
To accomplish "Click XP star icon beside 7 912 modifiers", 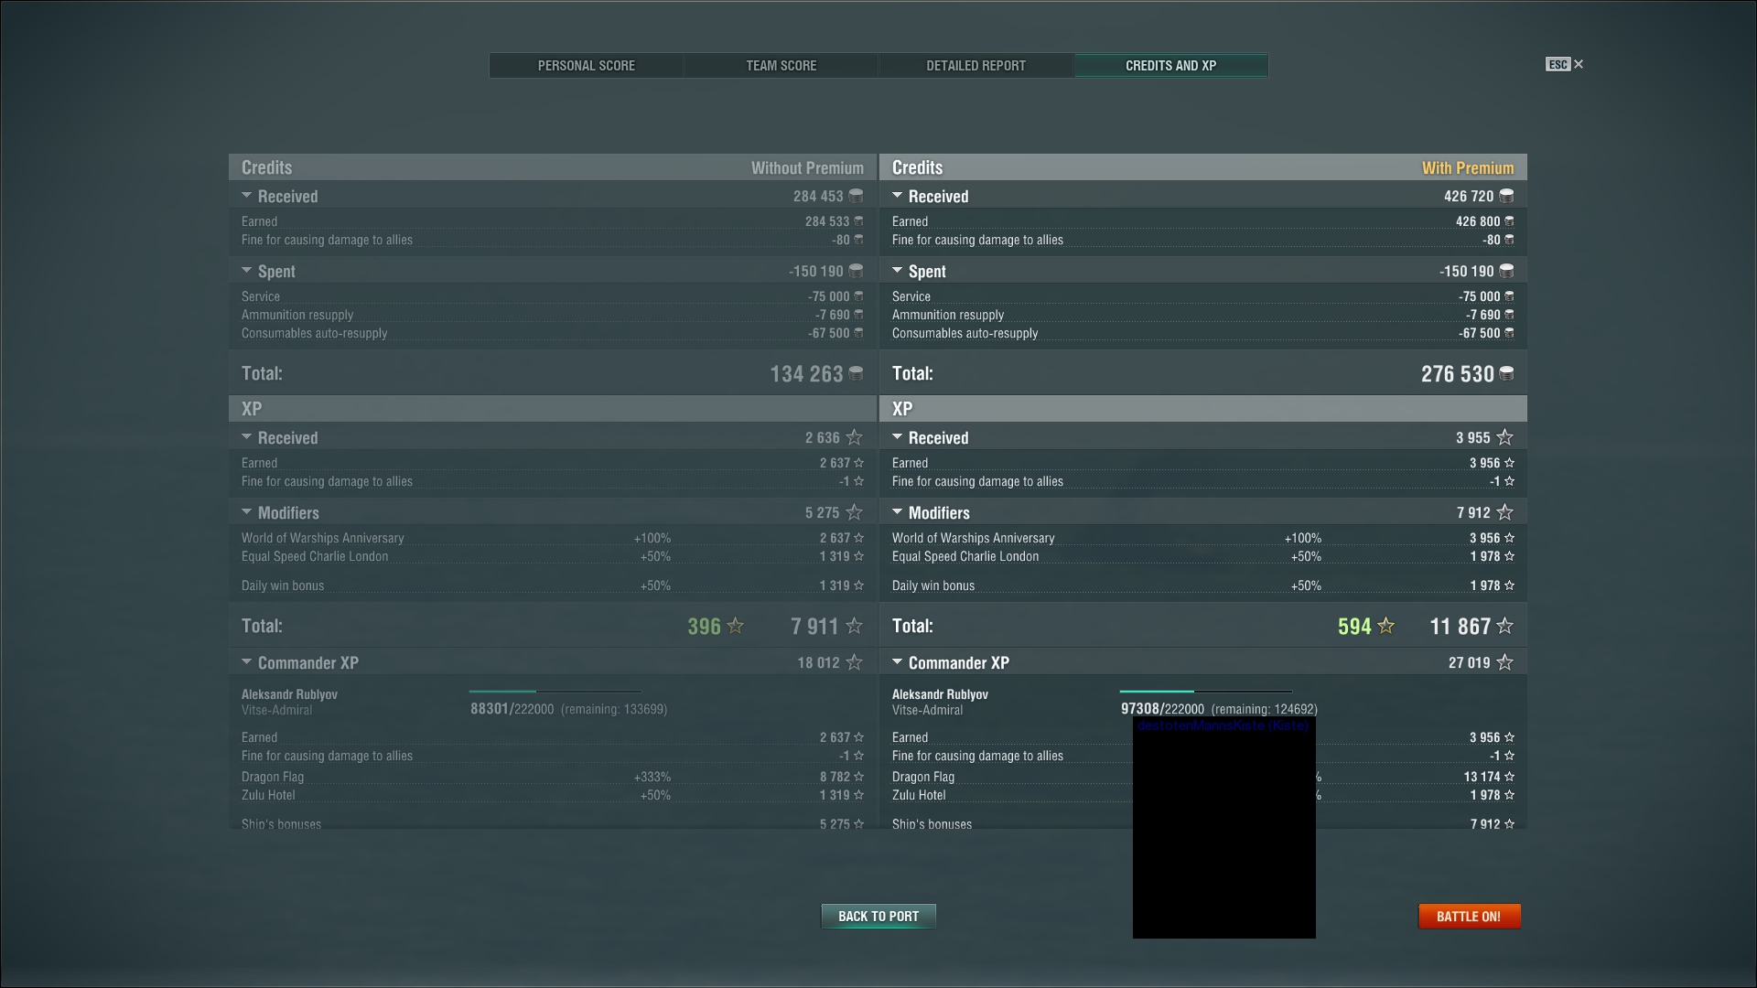I will pyautogui.click(x=1504, y=512).
